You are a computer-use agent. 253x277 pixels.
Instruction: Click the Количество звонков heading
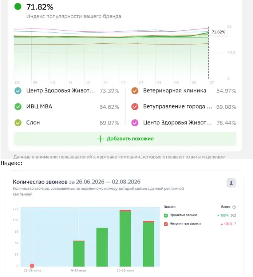40,182
